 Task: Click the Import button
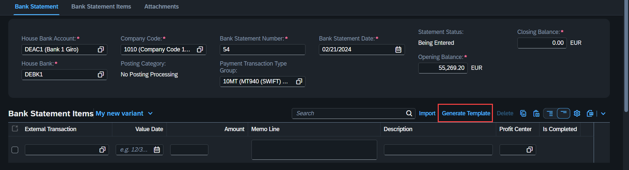click(427, 113)
